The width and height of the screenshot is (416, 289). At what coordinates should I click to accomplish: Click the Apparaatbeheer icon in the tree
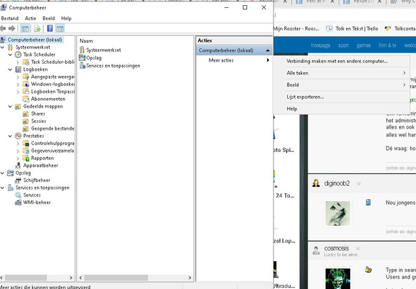point(18,166)
